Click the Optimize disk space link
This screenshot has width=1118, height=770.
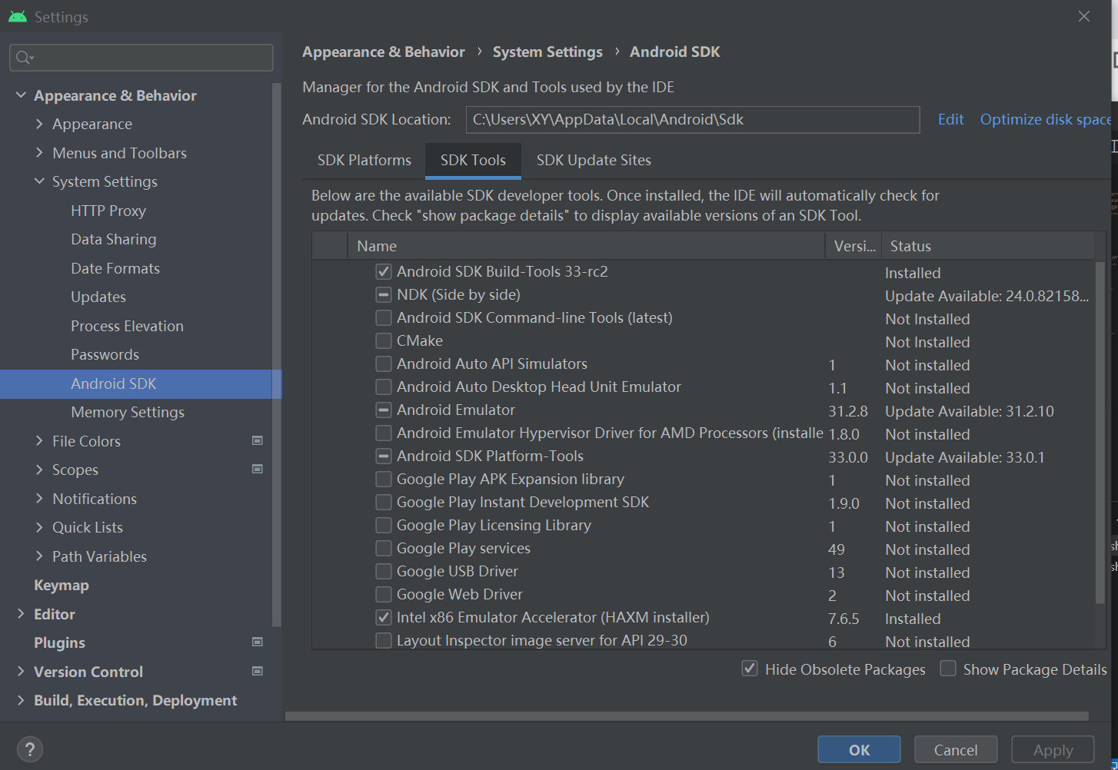click(x=1045, y=119)
